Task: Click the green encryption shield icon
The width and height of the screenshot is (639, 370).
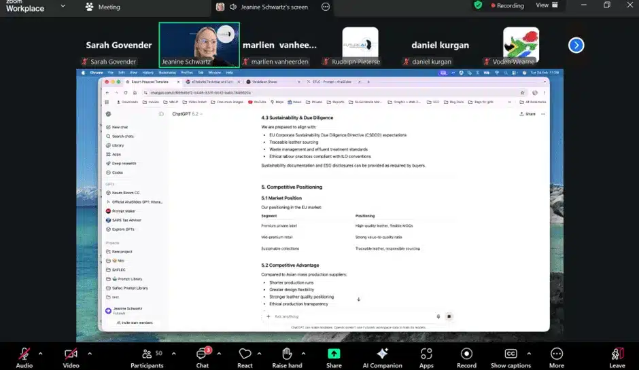Action: tap(478, 5)
